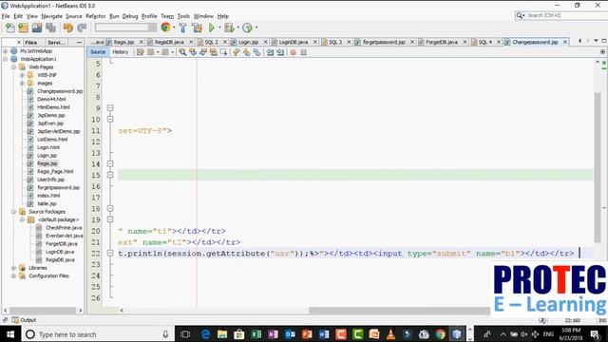Viewport: 608px width, 342px height.
Task: Switch to the Login.jsp editor tab
Action: pos(248,42)
